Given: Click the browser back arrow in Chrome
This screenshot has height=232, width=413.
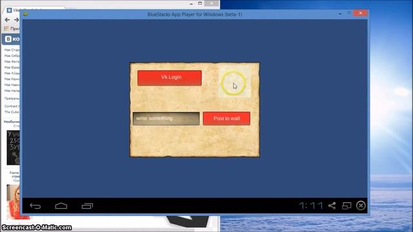Looking at the screenshot, I should pos(7,20).
